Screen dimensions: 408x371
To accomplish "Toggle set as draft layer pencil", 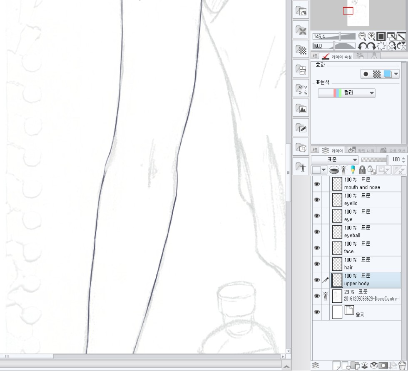I will 353,170.
